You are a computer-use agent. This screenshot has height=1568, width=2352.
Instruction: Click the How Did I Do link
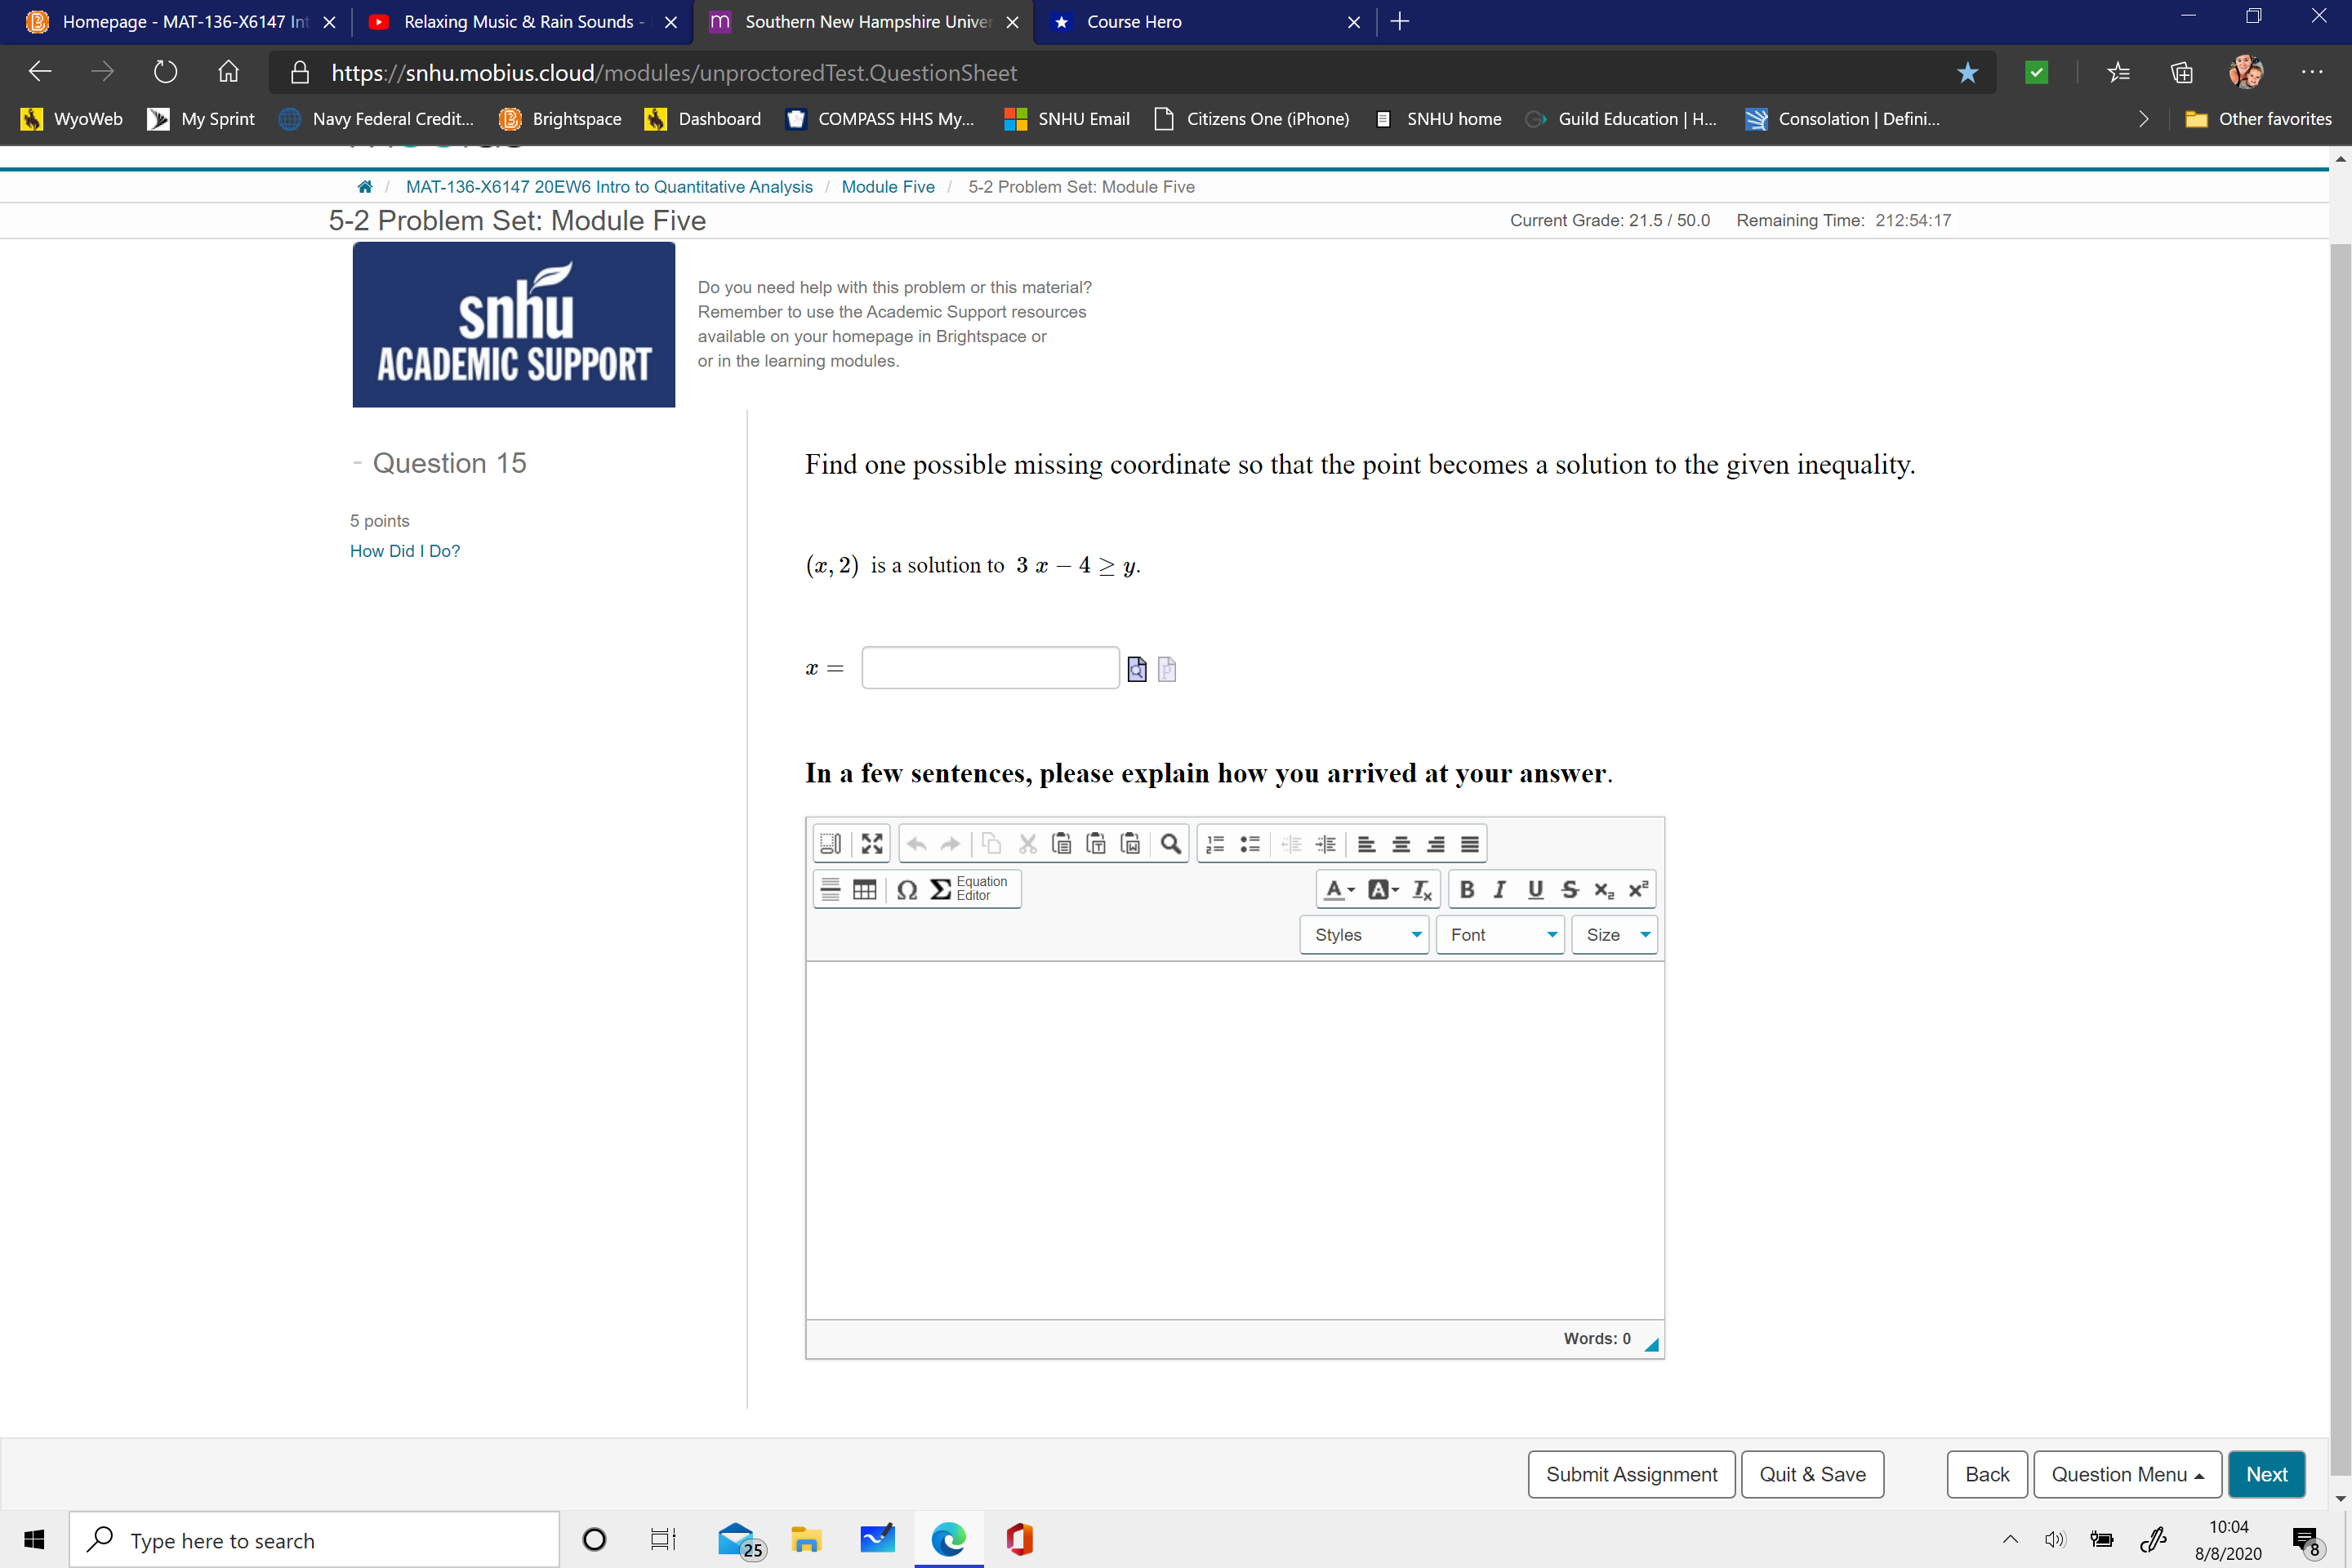click(x=404, y=550)
